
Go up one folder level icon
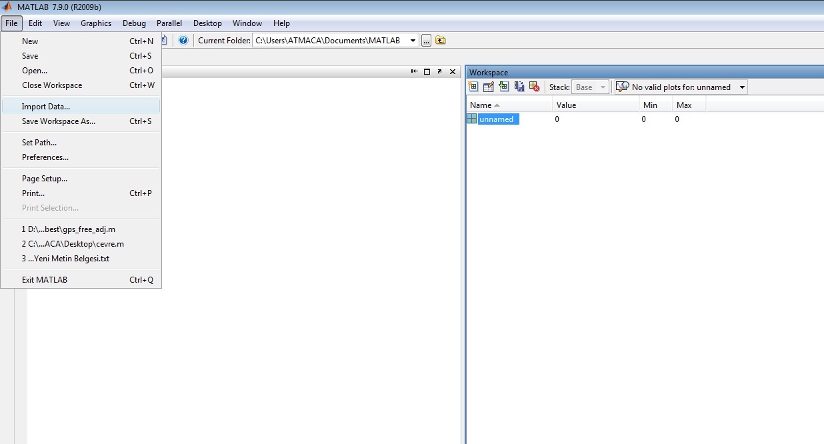(441, 40)
